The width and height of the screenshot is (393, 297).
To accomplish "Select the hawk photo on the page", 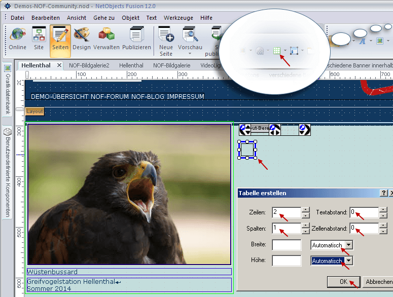I will (129, 194).
